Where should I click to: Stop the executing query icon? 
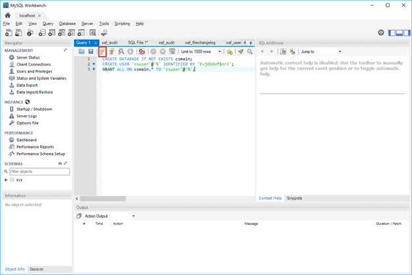[130, 51]
